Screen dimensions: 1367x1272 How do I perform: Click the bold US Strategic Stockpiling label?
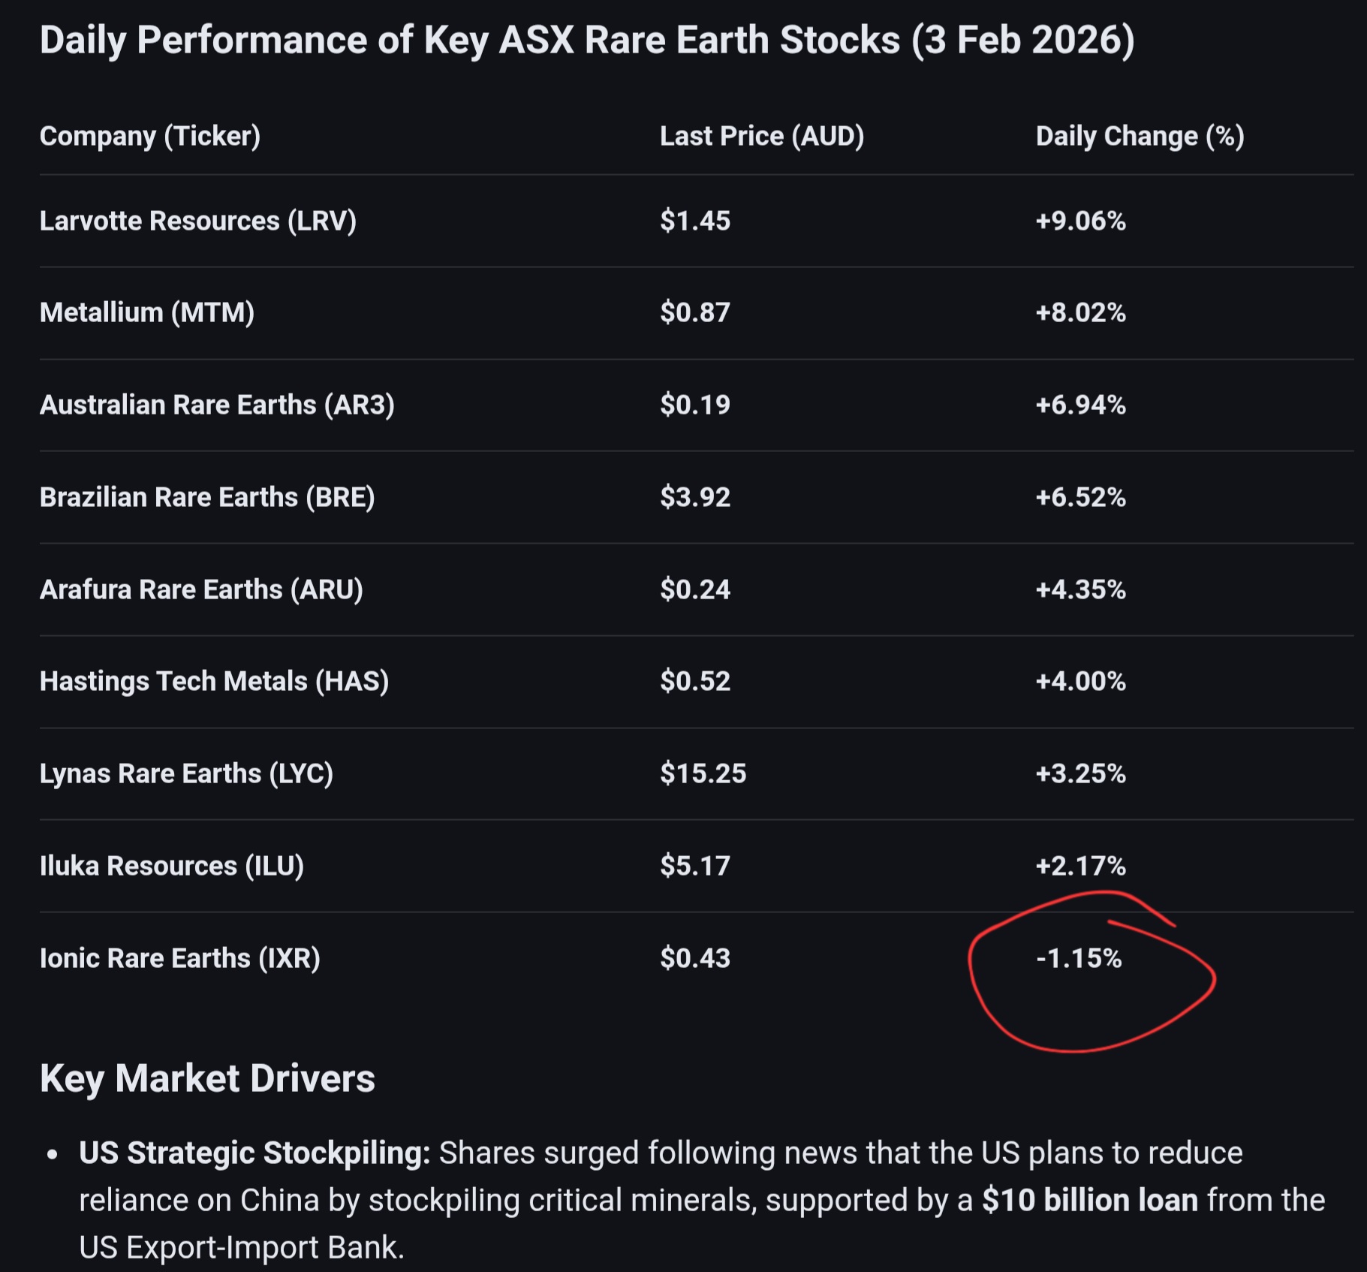click(x=254, y=1153)
